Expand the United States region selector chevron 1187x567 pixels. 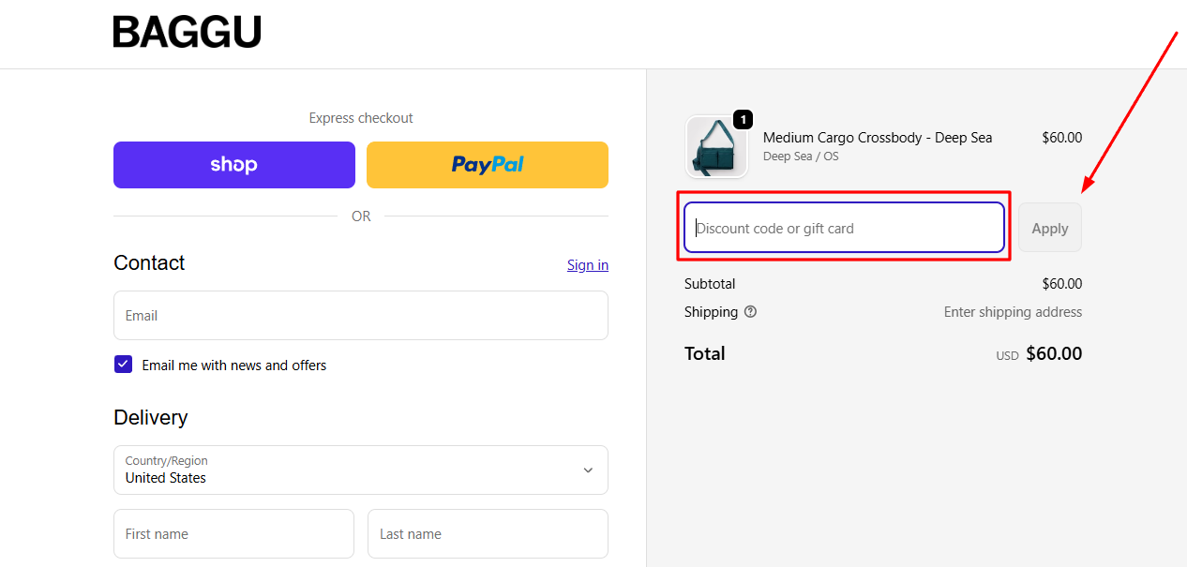588,470
